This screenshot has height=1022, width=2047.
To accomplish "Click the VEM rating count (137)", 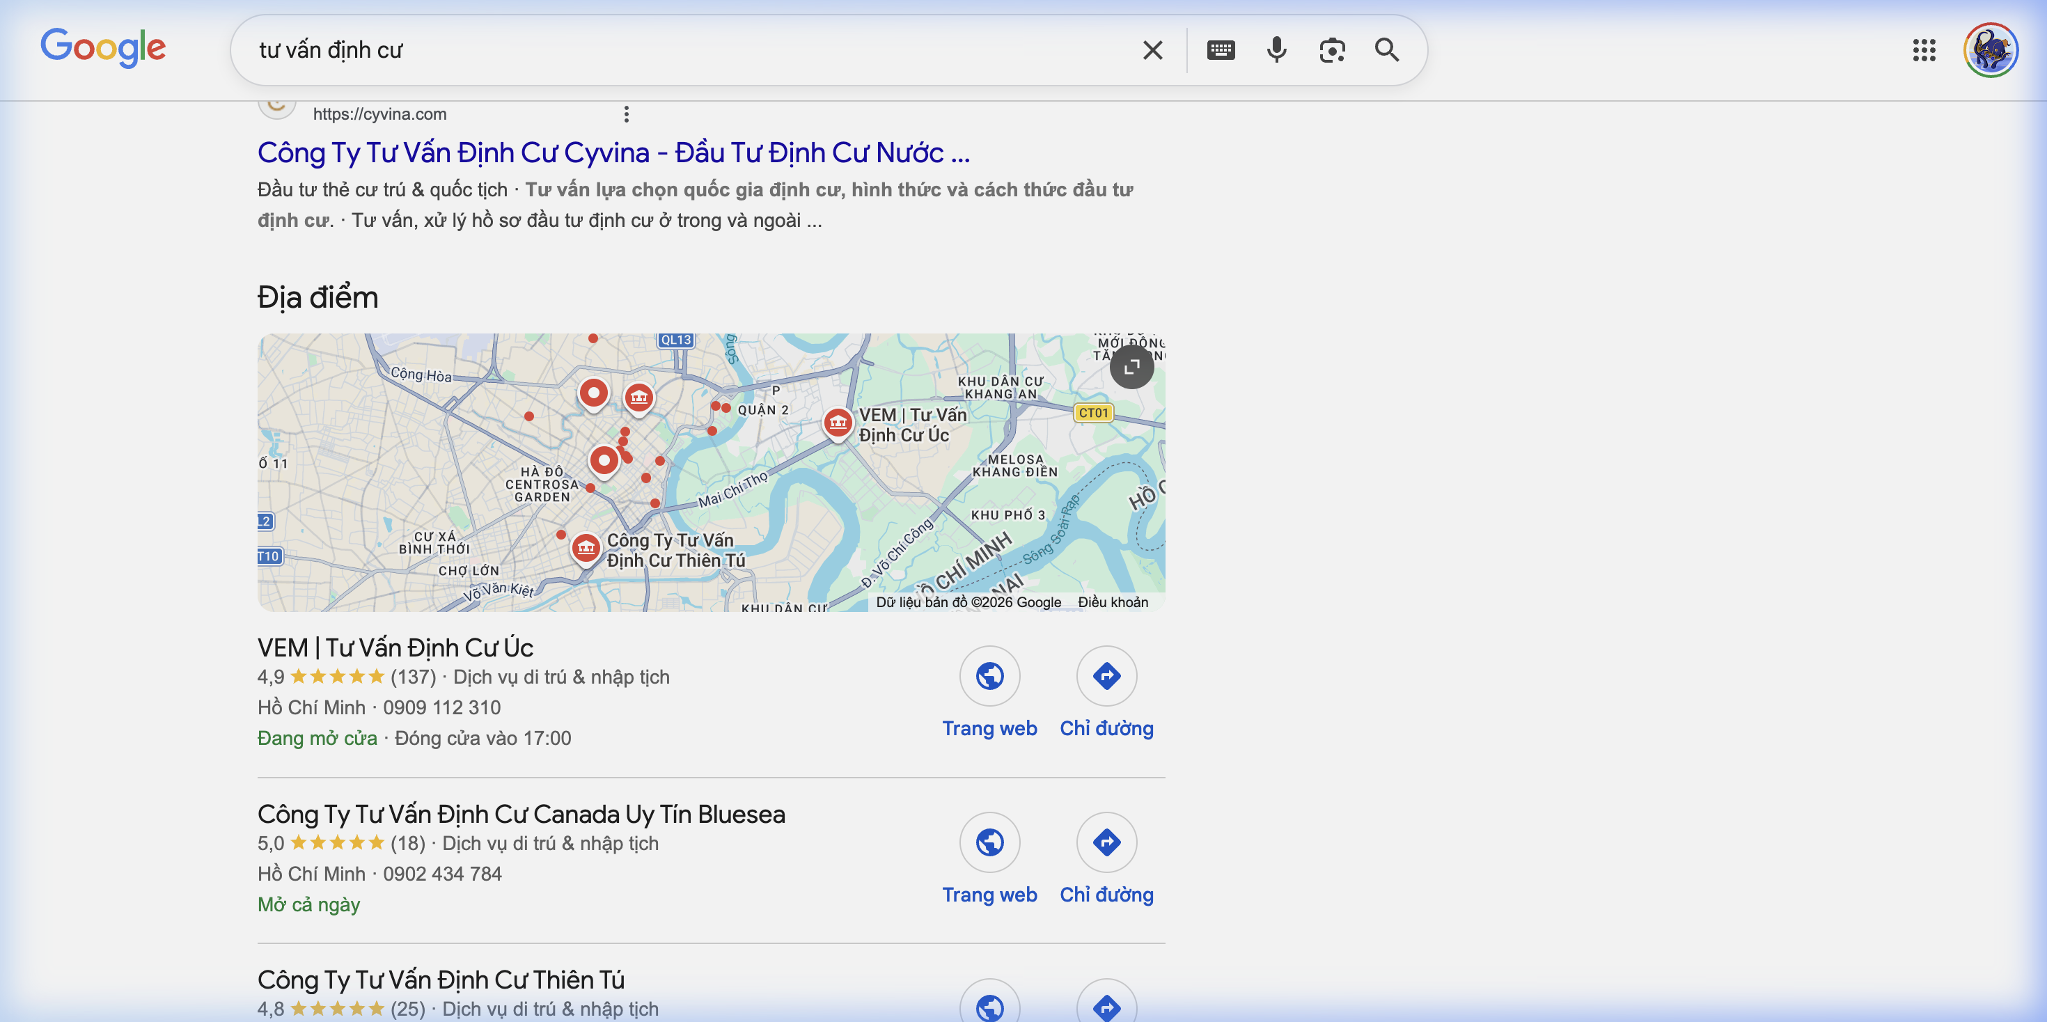I will pyautogui.click(x=413, y=677).
